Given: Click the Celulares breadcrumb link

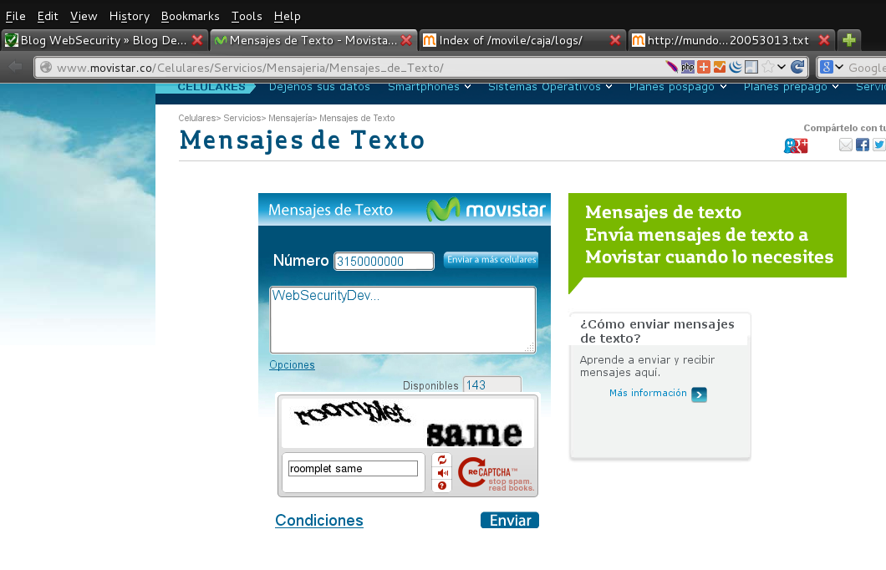Looking at the screenshot, I should tap(196, 118).
